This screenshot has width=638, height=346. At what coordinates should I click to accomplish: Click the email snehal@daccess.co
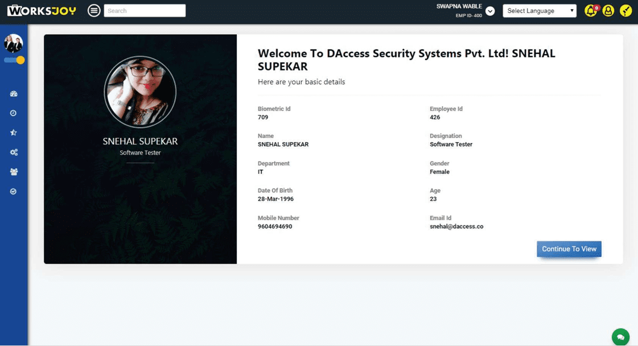pos(456,226)
